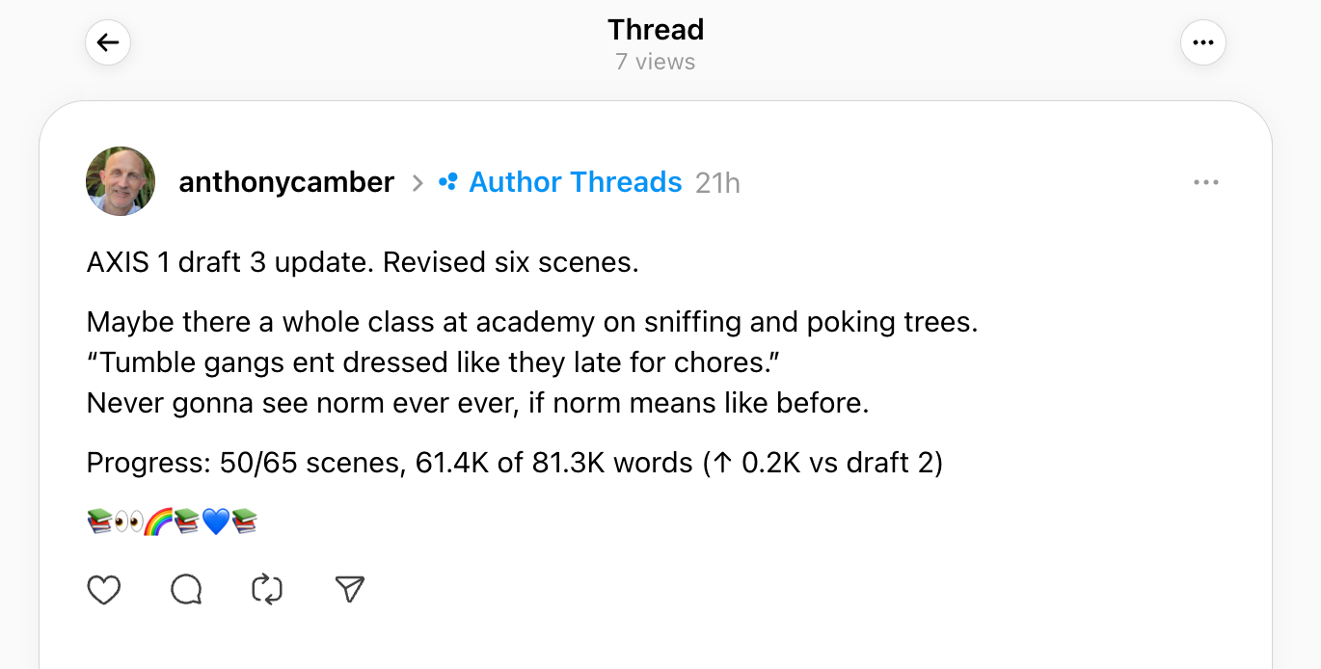The width and height of the screenshot is (1321, 669).
Task: Visit the anthonycamber username link
Action: [x=286, y=182]
